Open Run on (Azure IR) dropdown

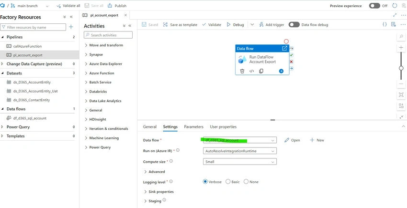point(239,151)
